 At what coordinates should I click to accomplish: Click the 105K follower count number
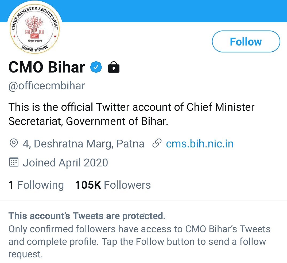pyautogui.click(x=88, y=185)
